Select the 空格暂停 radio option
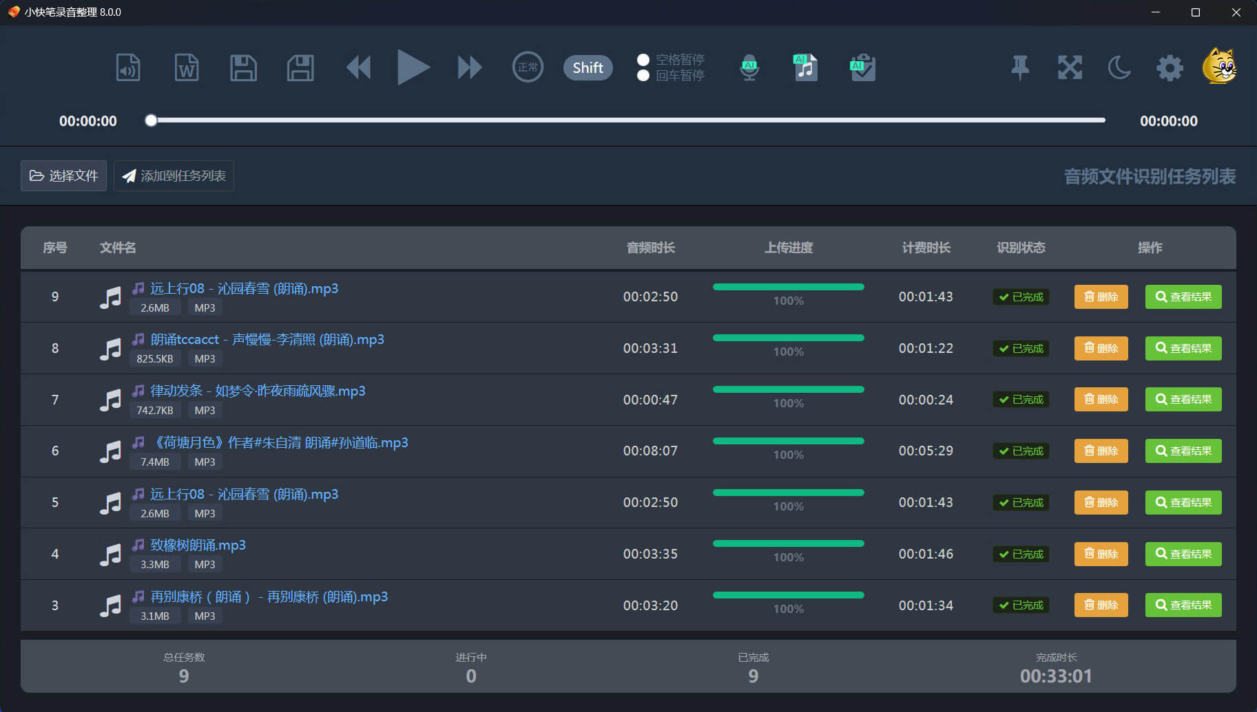 pos(643,60)
